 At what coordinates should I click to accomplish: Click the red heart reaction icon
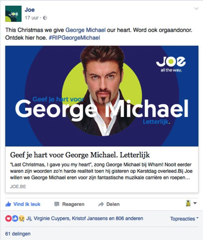pos(9,219)
